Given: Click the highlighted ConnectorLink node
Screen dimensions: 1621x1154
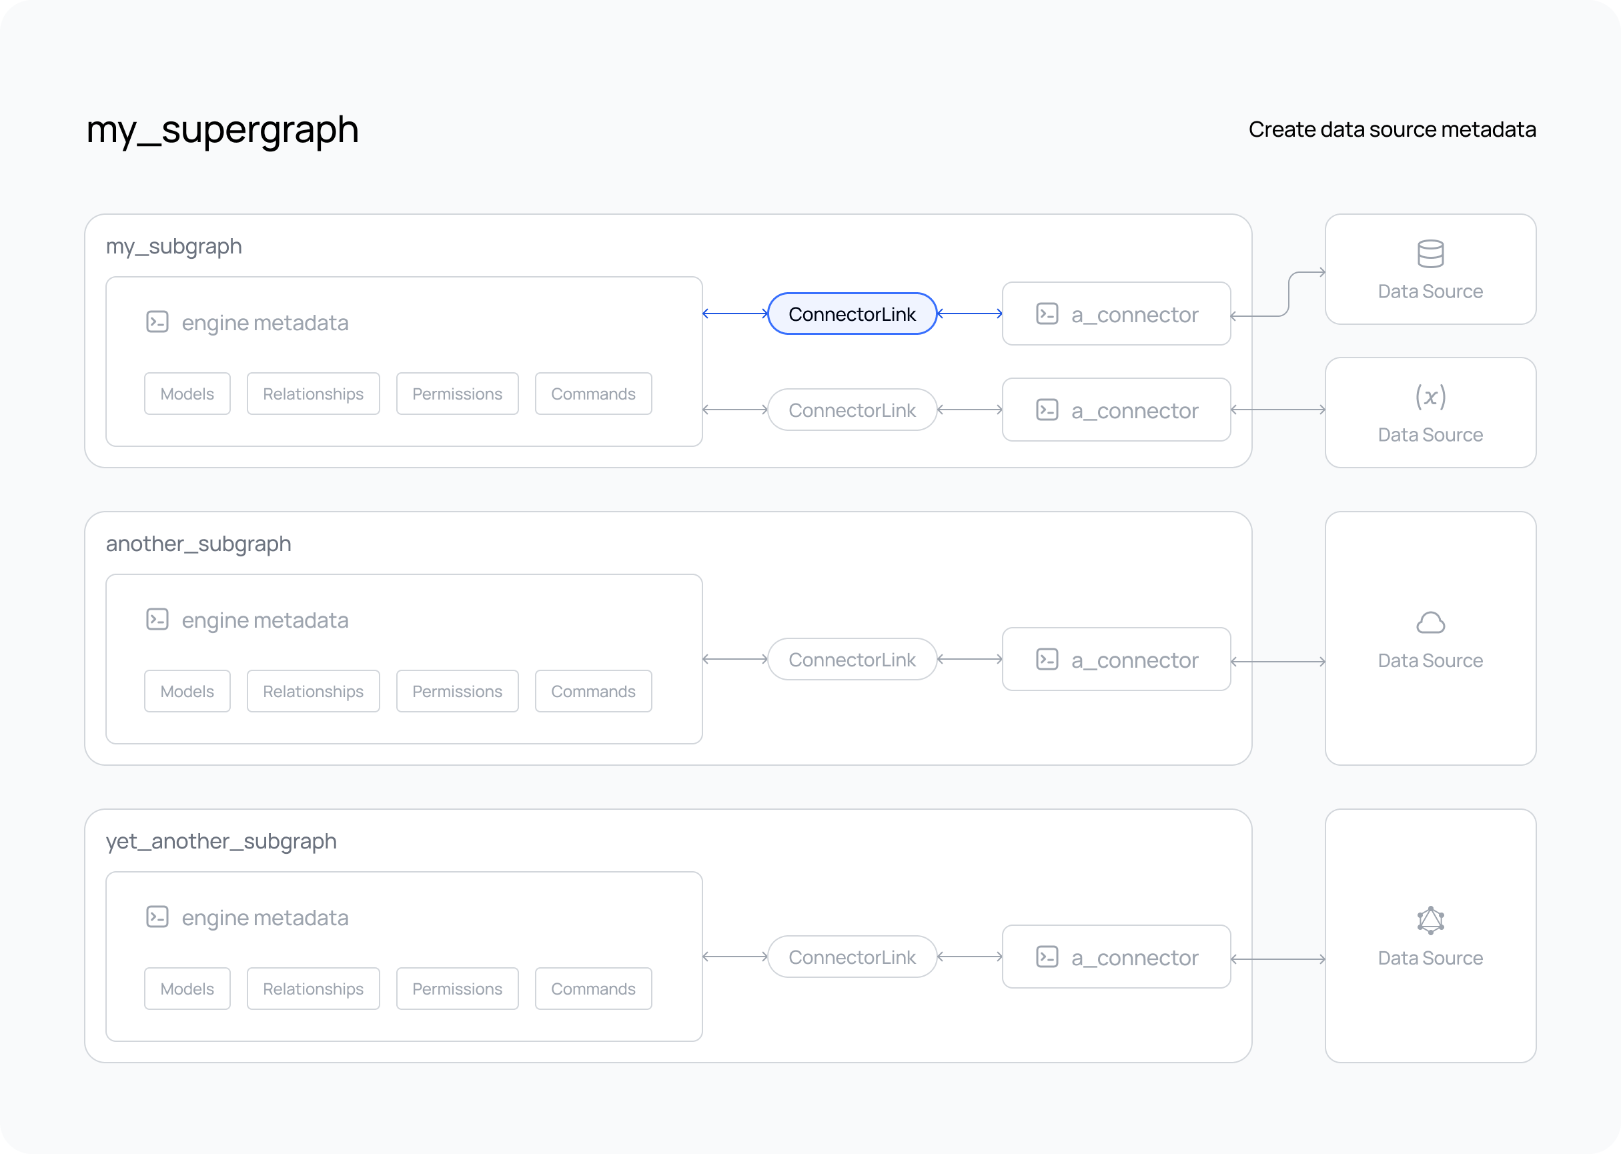Looking at the screenshot, I should tap(852, 314).
